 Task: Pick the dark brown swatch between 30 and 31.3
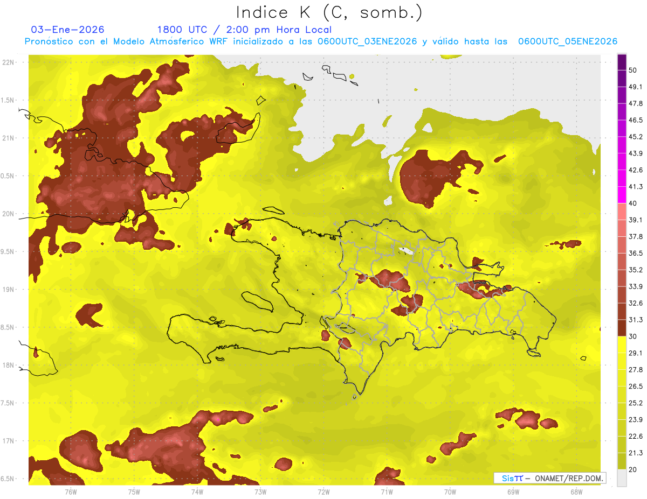click(x=622, y=328)
